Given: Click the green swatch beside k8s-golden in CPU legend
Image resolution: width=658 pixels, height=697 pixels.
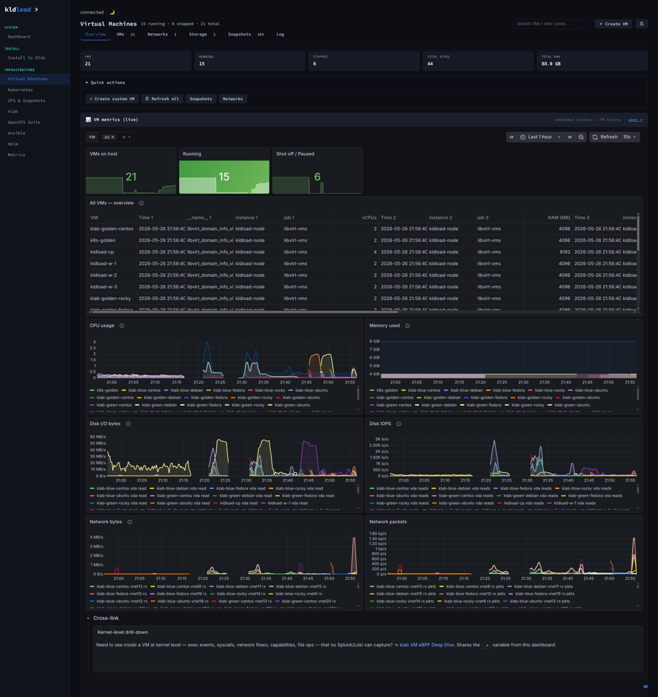Looking at the screenshot, I should [x=92, y=390].
